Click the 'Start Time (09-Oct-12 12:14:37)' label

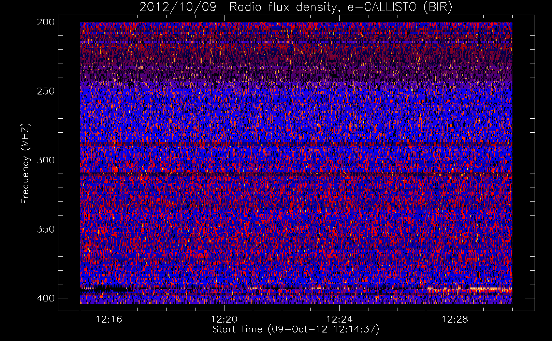pyautogui.click(x=296, y=329)
